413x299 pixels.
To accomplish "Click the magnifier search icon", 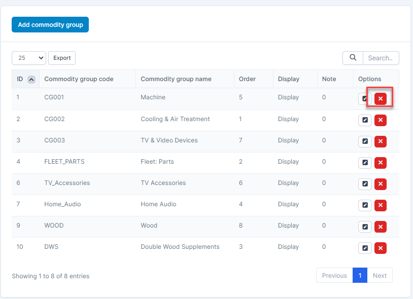I will click(353, 58).
